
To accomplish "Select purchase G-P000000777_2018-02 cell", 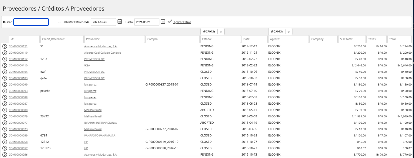I will point(162,129).
